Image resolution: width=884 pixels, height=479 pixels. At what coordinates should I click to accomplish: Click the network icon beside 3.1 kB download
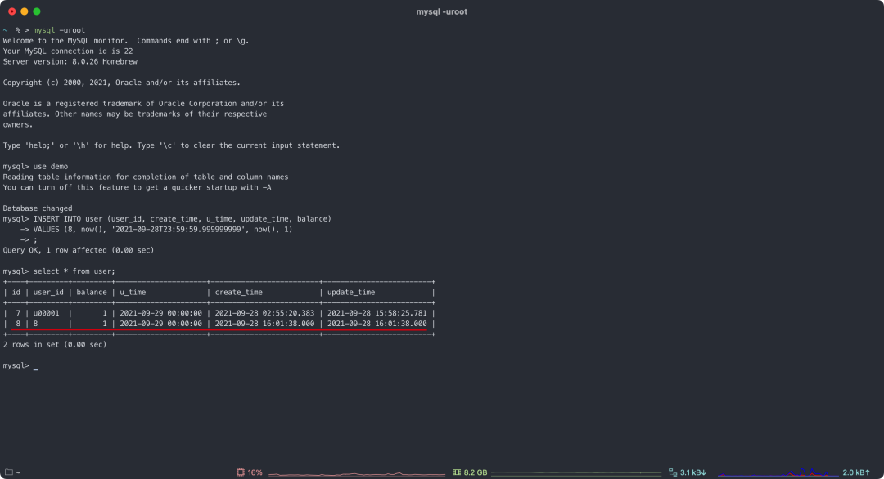[x=673, y=472]
